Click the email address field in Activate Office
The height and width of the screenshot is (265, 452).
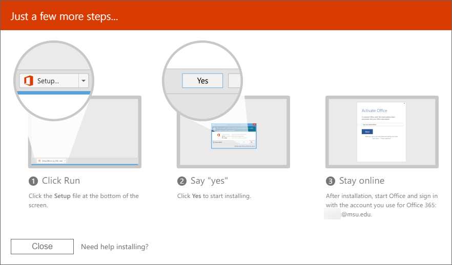coord(382,124)
